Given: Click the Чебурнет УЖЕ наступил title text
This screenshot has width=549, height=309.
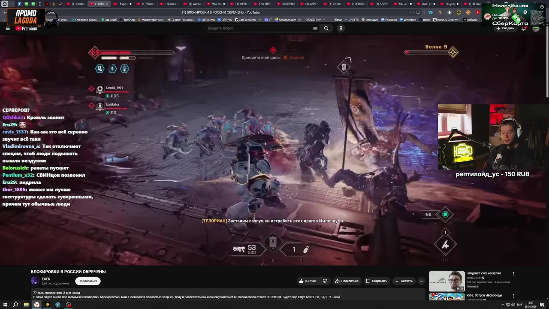Looking at the screenshot, I should pos(484,273).
